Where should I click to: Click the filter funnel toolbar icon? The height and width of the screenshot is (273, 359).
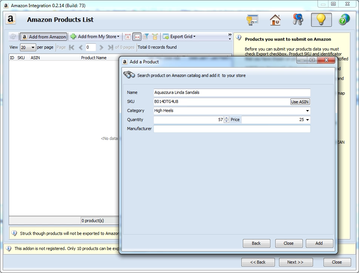coord(146,37)
